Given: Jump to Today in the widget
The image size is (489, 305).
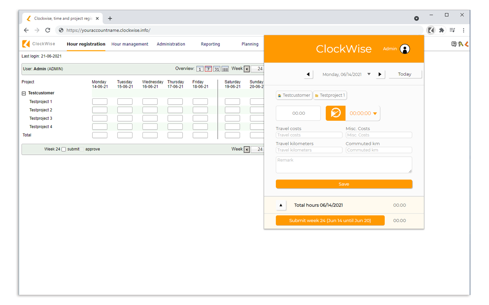Looking at the screenshot, I should (x=405, y=74).
